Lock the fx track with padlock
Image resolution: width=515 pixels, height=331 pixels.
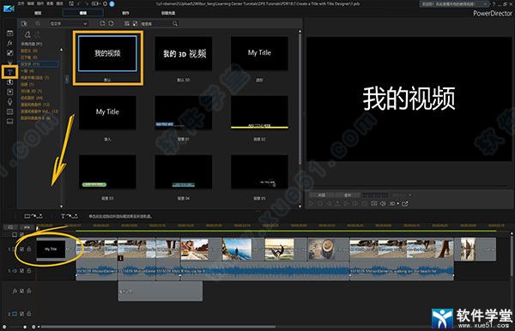click(29, 291)
